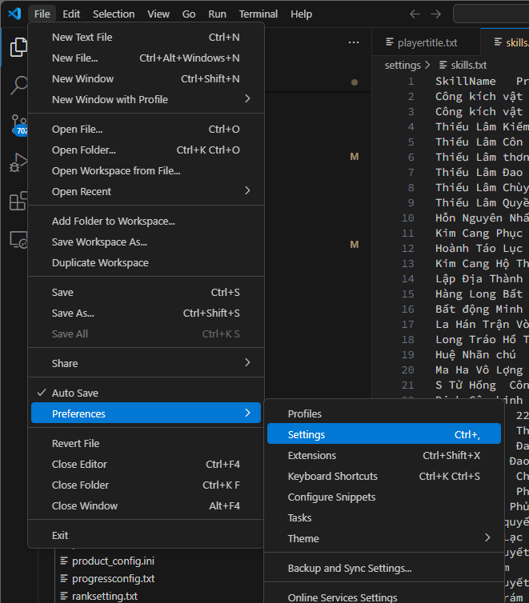Open the Terminal menu in menu bar
Image resolution: width=529 pixels, height=603 pixels.
(x=258, y=14)
